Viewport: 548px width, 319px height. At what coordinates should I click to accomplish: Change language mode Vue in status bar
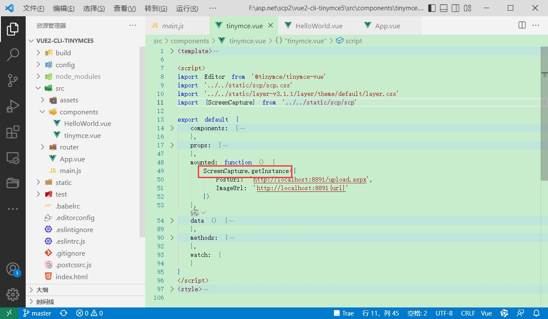[486, 313]
